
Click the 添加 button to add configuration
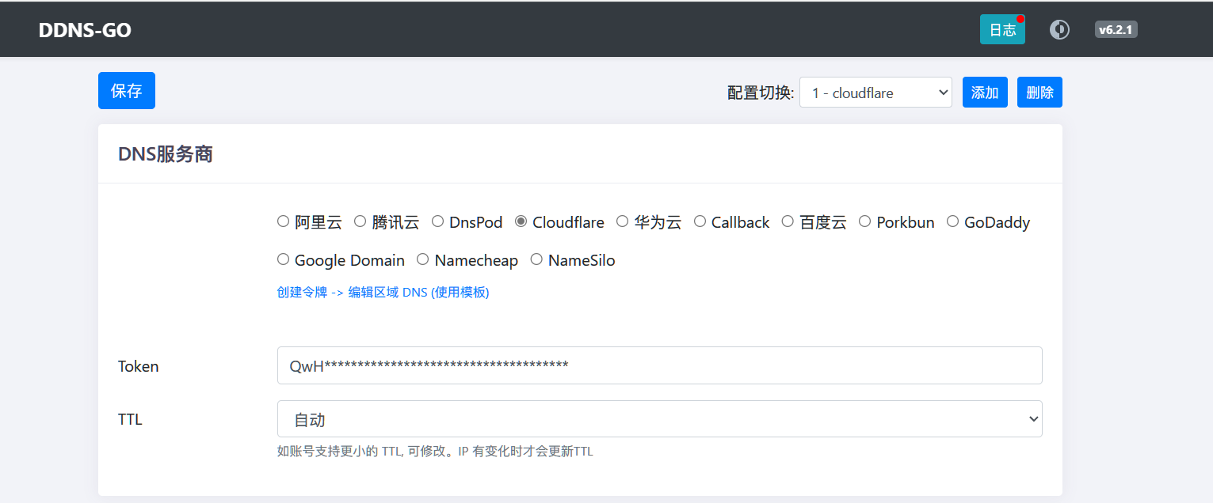tap(985, 92)
